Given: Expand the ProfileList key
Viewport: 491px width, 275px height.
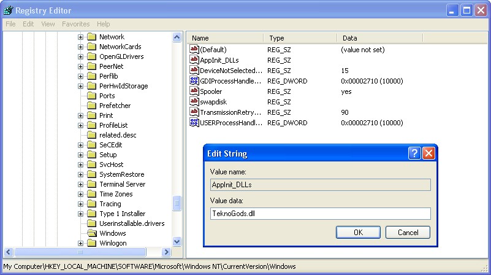Looking at the screenshot, I should (80, 125).
